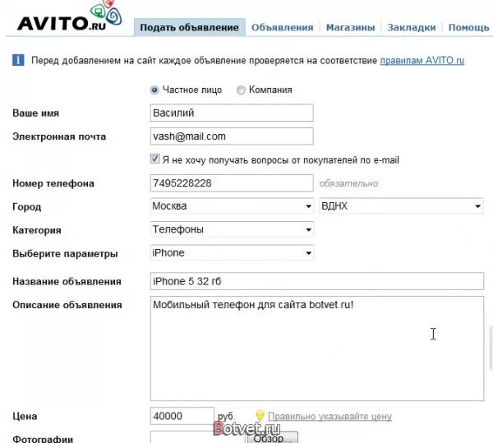Click the ad title field iPhone 5 32 гб
493x443 pixels.
[317, 281]
